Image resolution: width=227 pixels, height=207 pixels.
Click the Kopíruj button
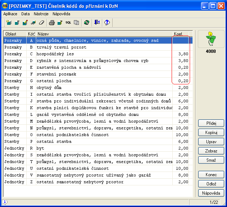pos(211,133)
